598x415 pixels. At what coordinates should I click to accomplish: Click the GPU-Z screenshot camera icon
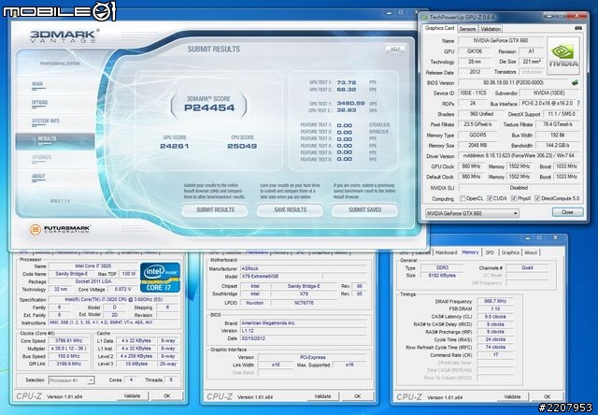click(x=577, y=28)
